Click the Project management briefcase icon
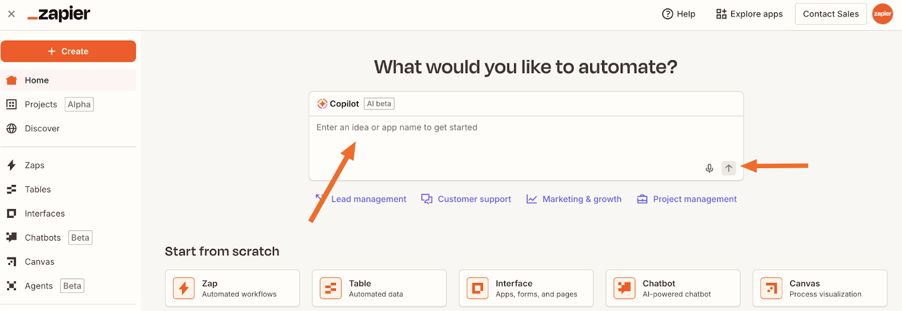This screenshot has width=902, height=311. tap(642, 199)
